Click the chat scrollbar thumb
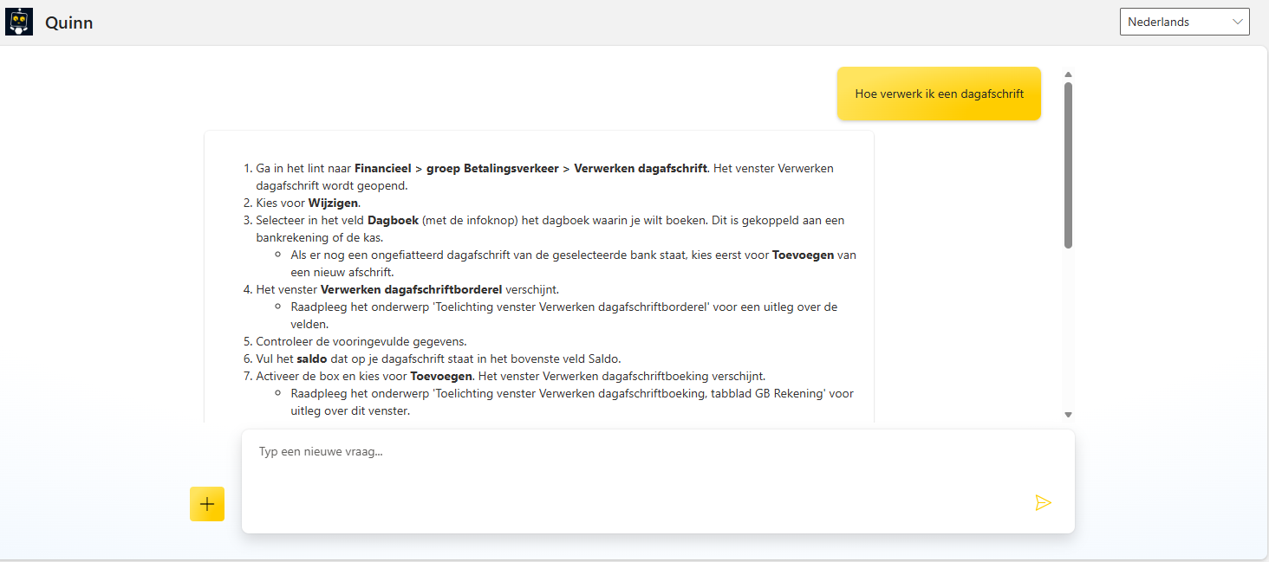Screen dimensions: 1269x562 [1068, 165]
